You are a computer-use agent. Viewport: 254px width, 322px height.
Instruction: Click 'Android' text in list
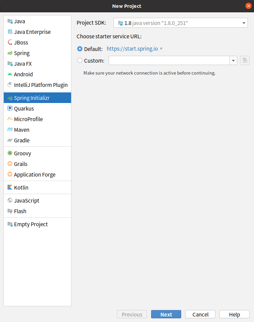23,74
